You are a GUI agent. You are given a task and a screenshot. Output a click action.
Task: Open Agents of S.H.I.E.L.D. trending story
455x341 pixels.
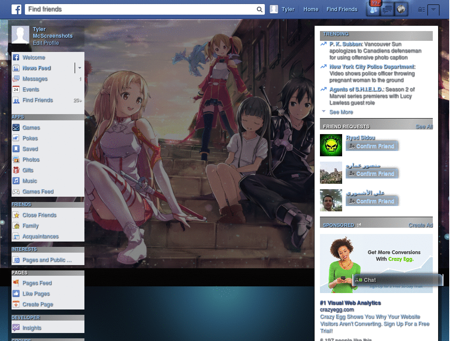[357, 89]
